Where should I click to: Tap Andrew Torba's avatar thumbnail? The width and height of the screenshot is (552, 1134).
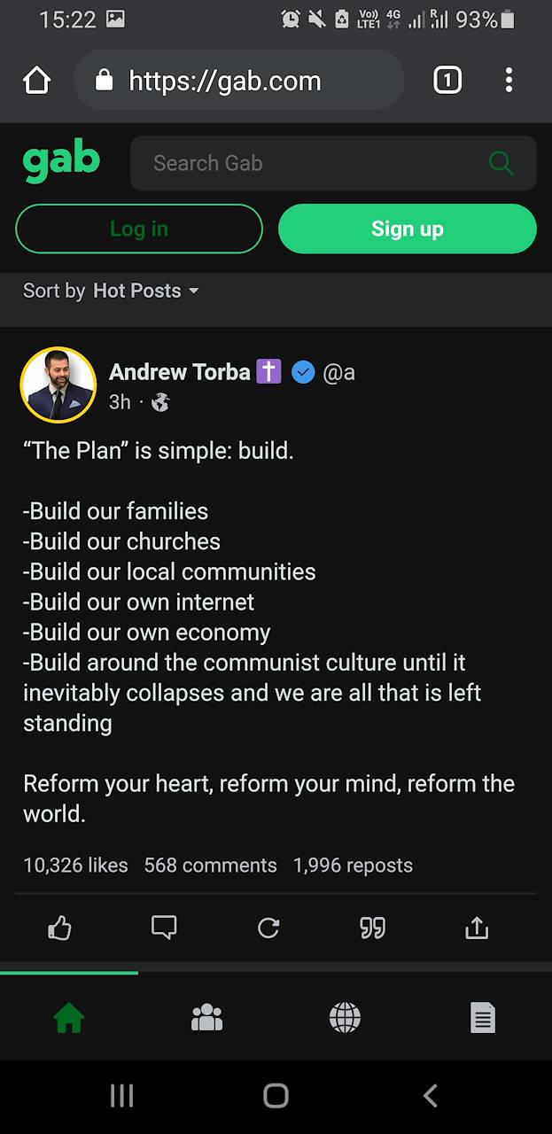click(58, 384)
